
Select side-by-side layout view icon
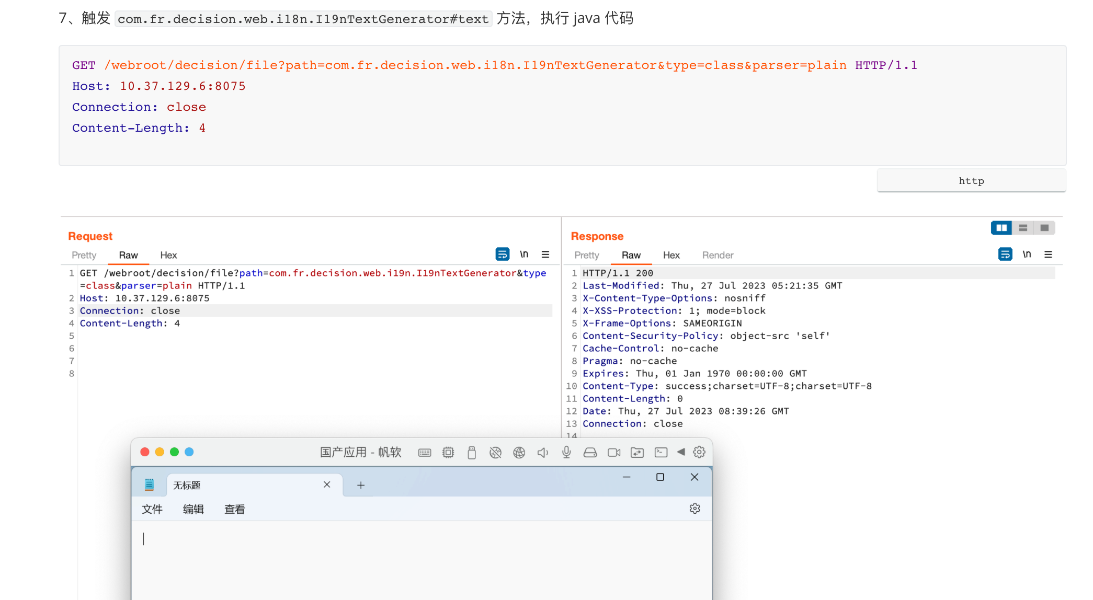(1001, 228)
